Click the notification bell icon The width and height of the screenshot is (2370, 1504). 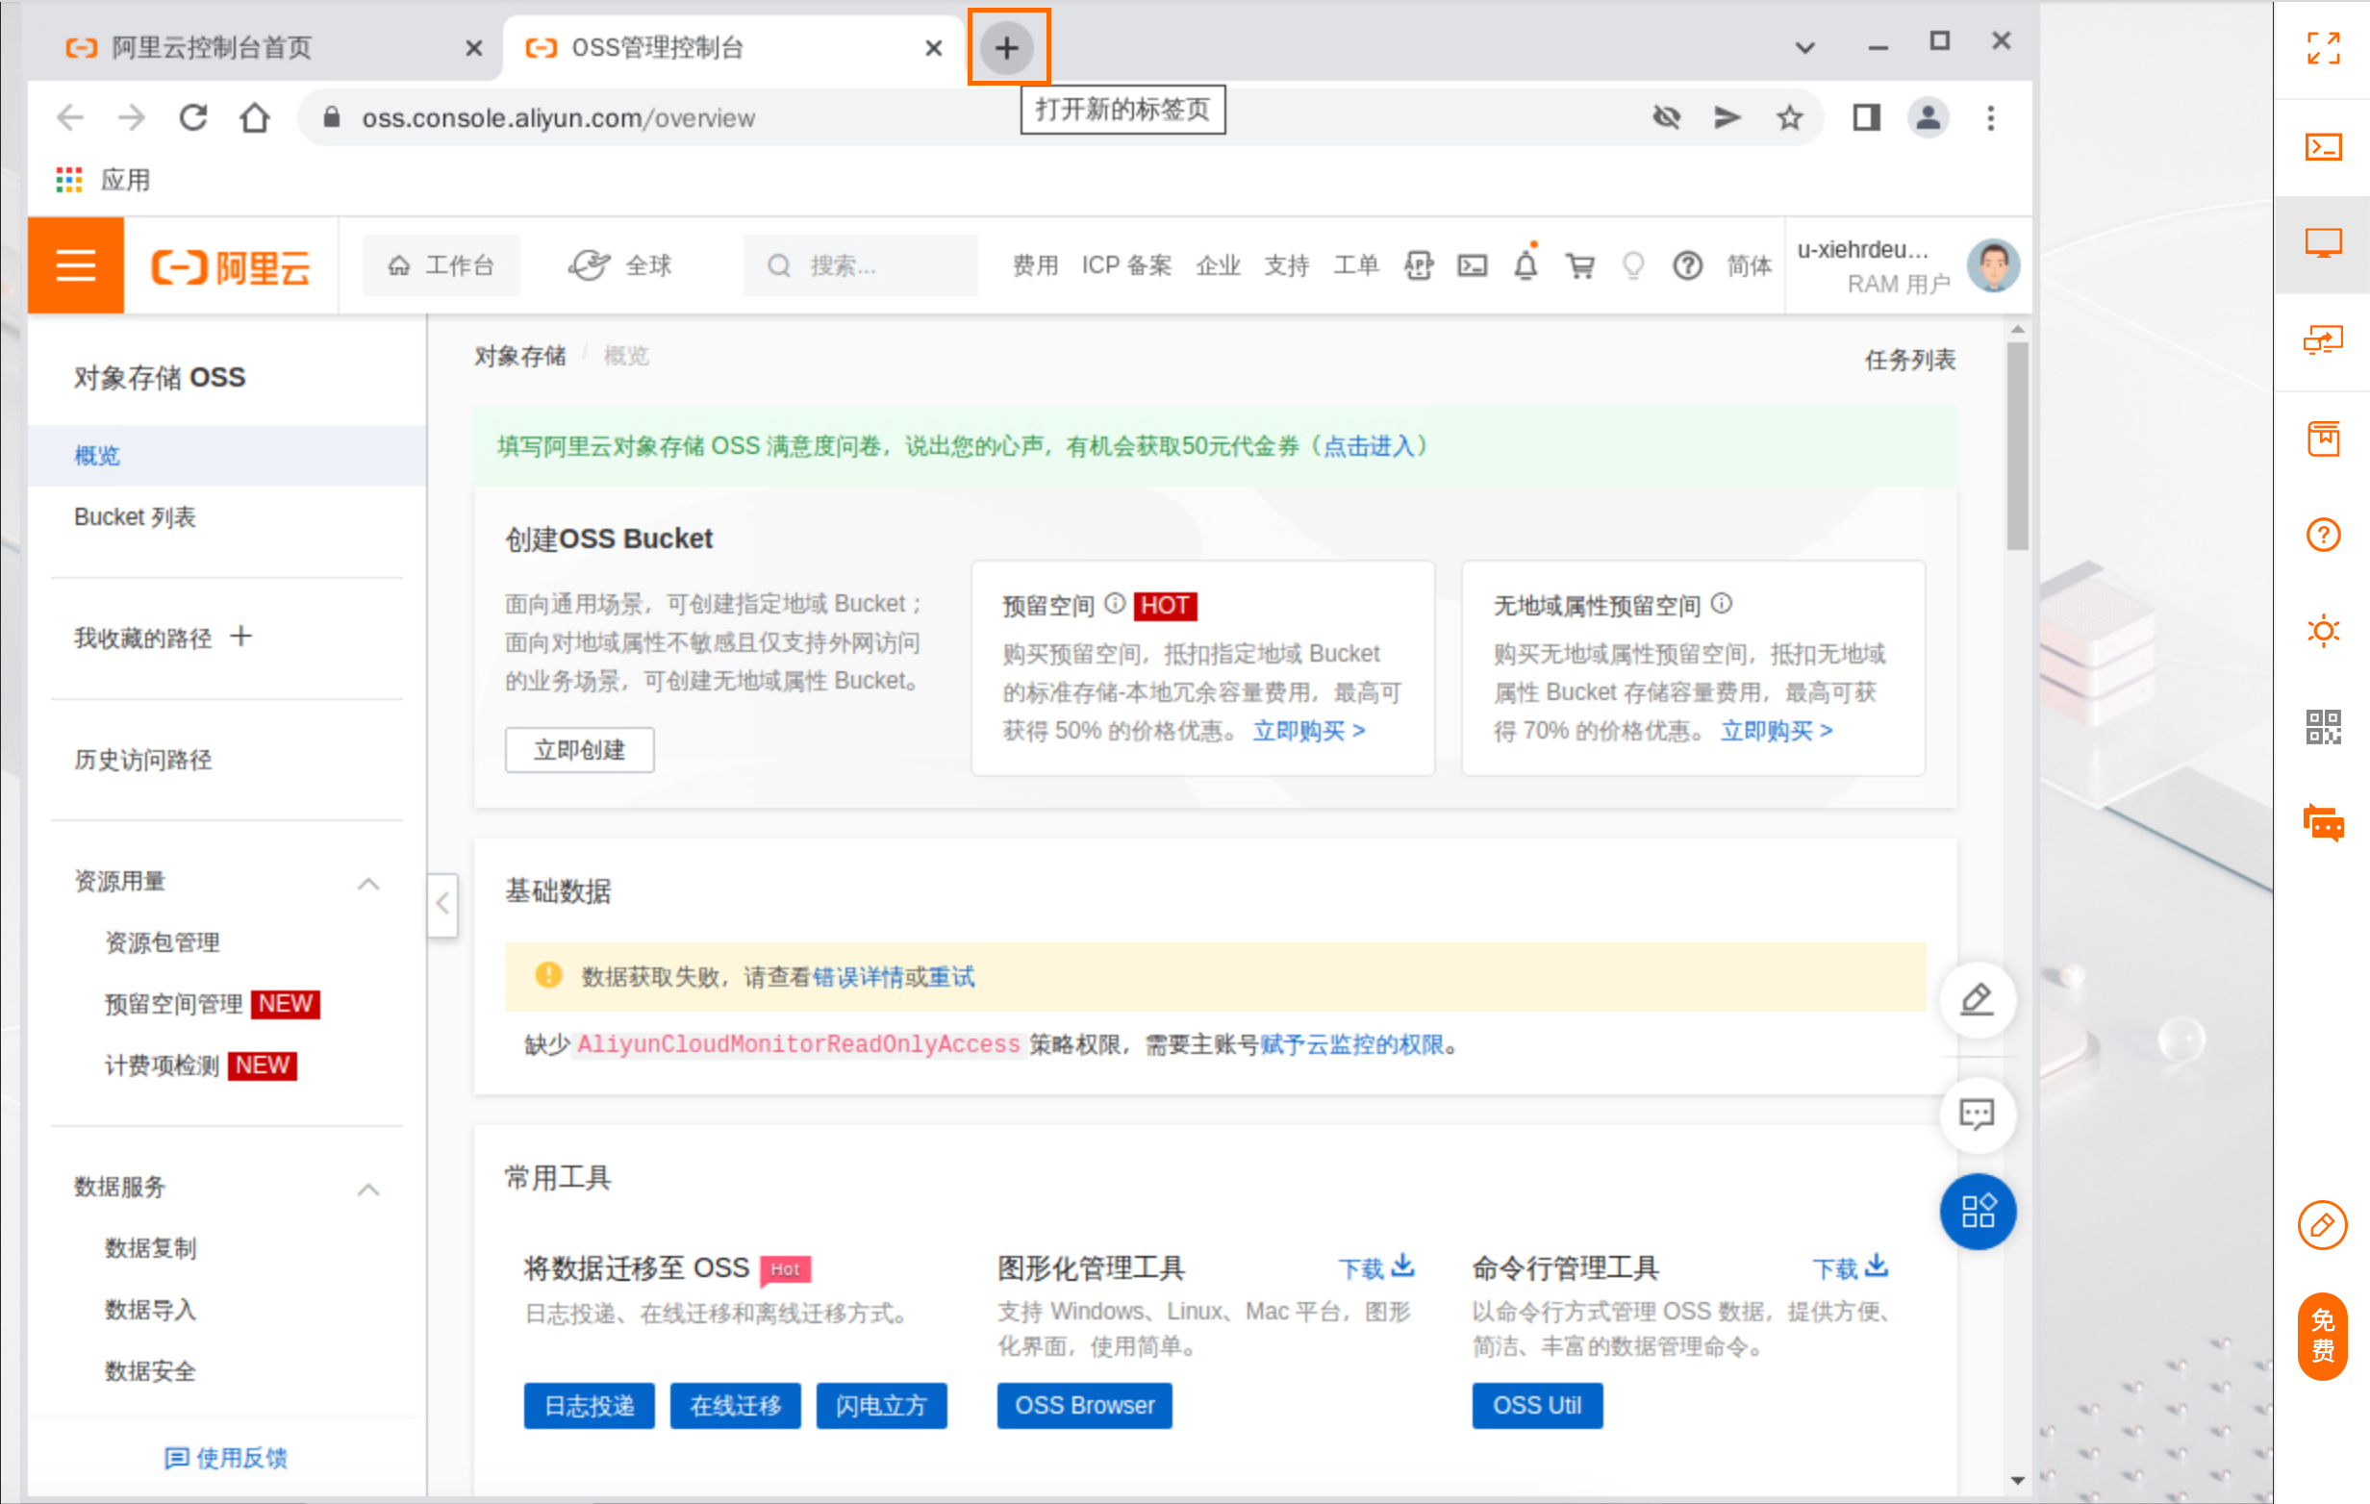(1525, 265)
